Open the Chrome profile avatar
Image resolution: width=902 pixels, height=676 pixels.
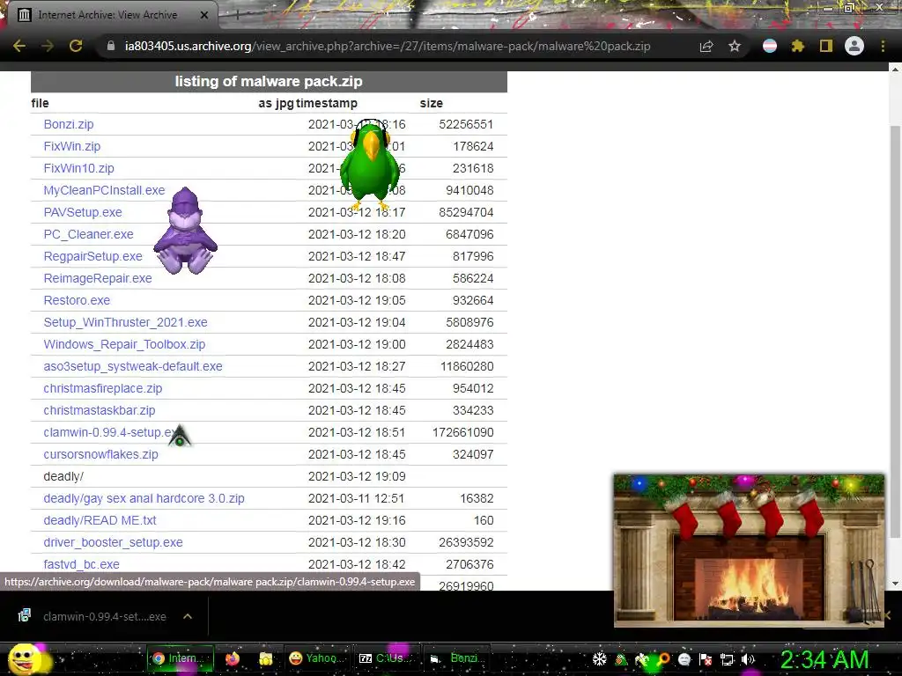click(854, 46)
